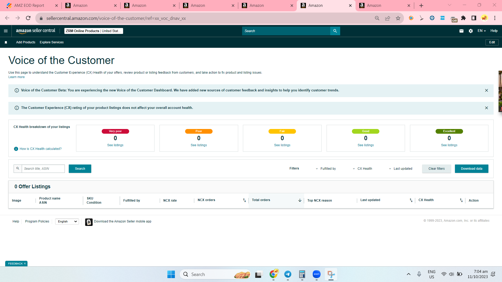The height and width of the screenshot is (282, 502).
Task: Focus the Seller Central header search box
Action: coord(286,31)
